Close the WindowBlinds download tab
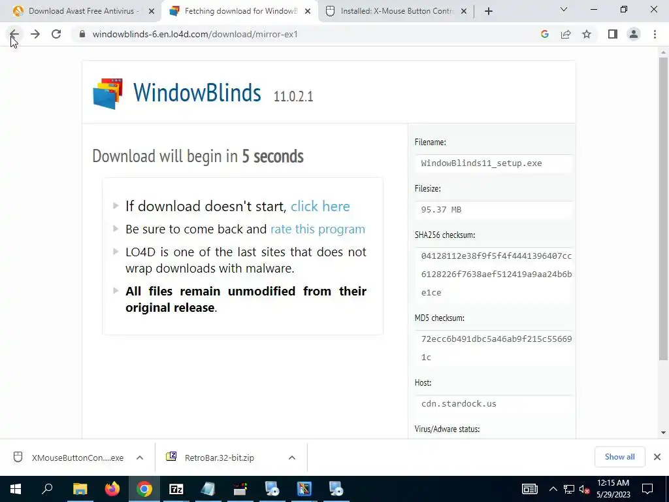669x502 pixels. (x=308, y=11)
